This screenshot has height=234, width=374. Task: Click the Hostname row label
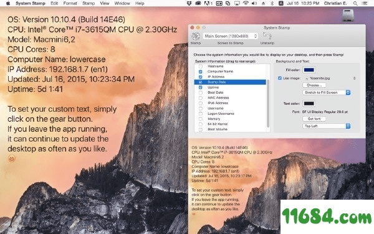pyautogui.click(x=216, y=66)
